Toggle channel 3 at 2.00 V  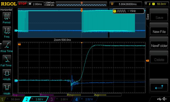[x=60, y=99]
